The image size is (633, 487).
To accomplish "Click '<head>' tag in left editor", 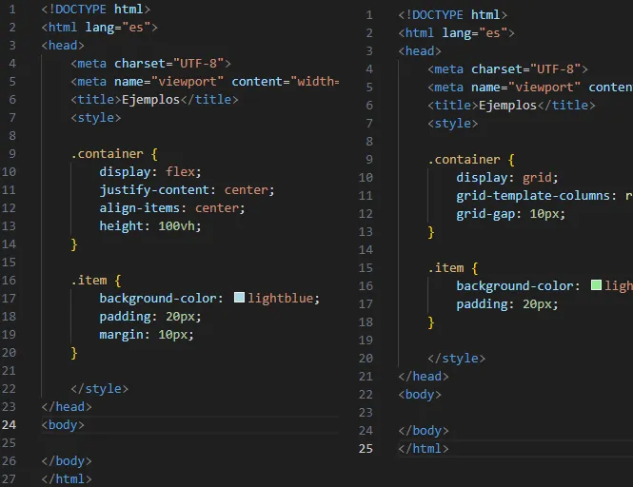I will [63, 46].
